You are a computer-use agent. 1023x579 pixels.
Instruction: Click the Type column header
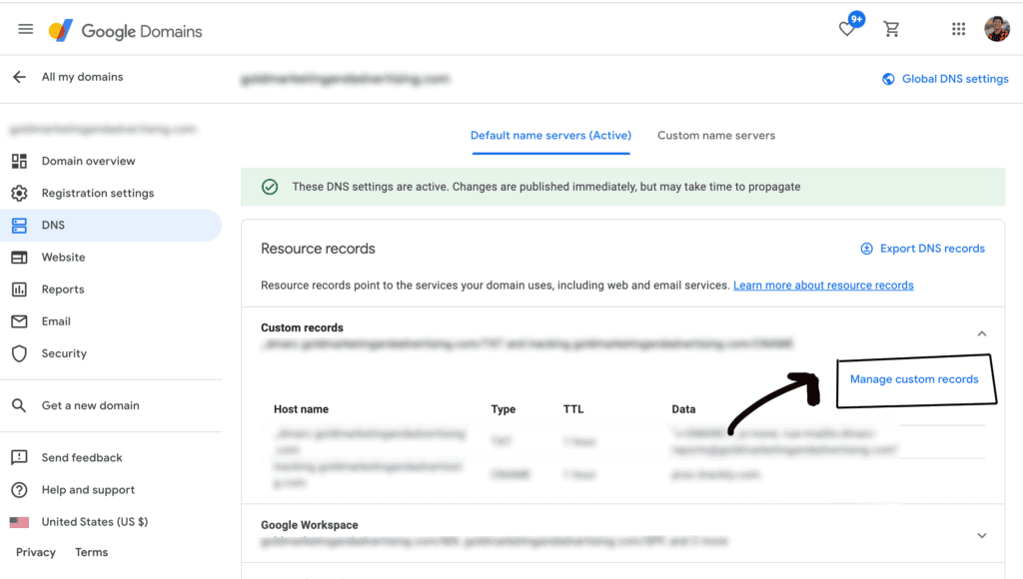coord(504,409)
